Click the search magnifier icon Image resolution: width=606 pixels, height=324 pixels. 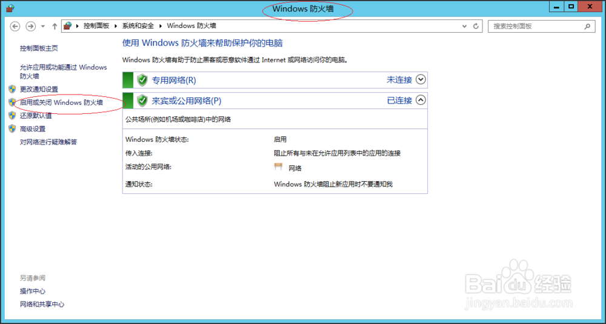pyautogui.click(x=587, y=26)
